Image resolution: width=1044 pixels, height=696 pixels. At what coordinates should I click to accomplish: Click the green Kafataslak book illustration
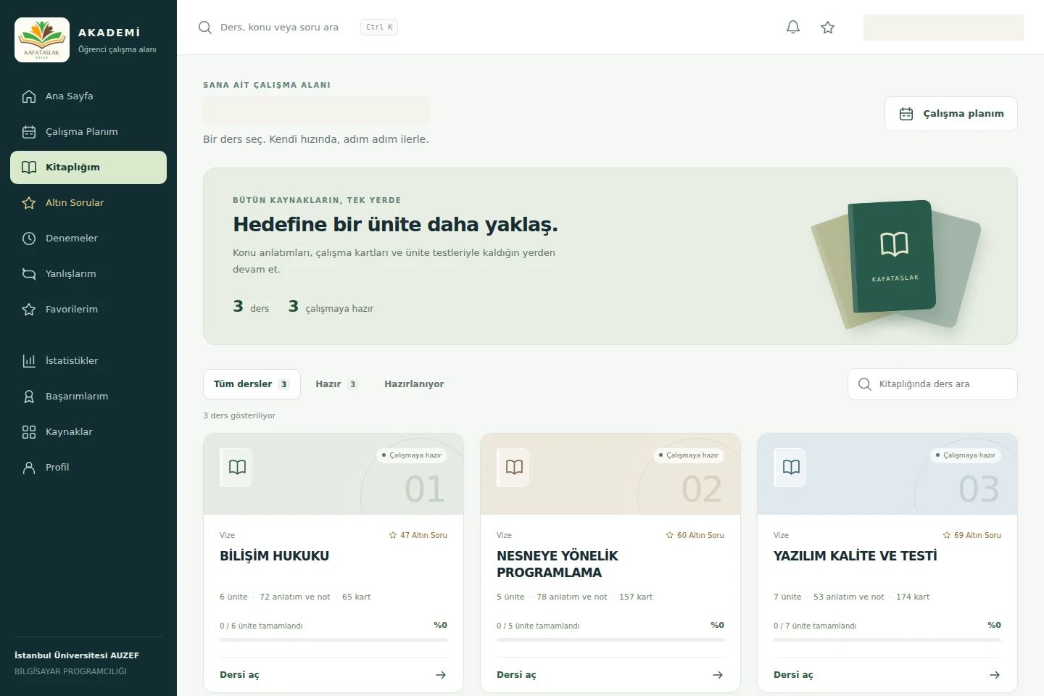coord(892,257)
